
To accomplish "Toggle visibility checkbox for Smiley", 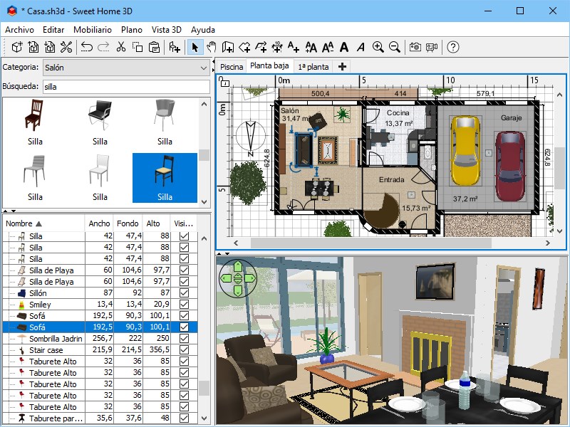I will tap(185, 305).
